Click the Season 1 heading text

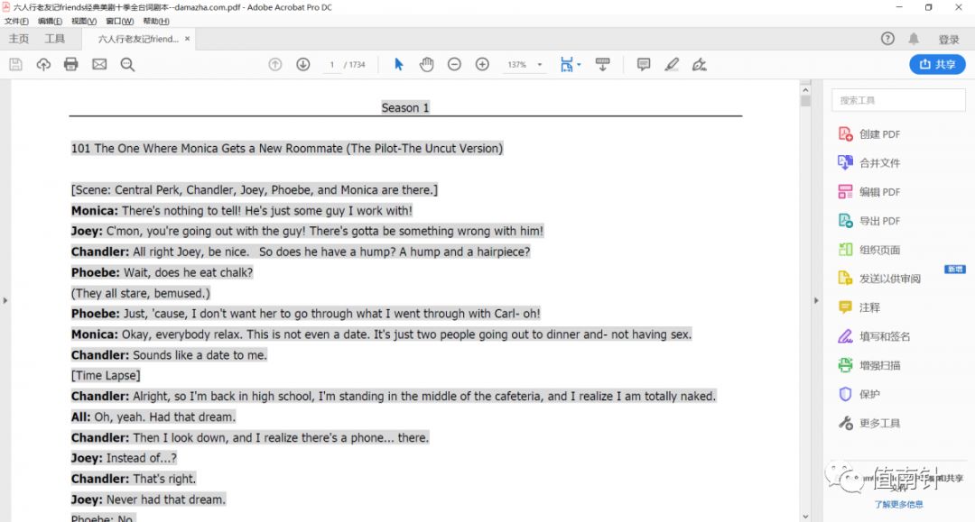click(405, 108)
